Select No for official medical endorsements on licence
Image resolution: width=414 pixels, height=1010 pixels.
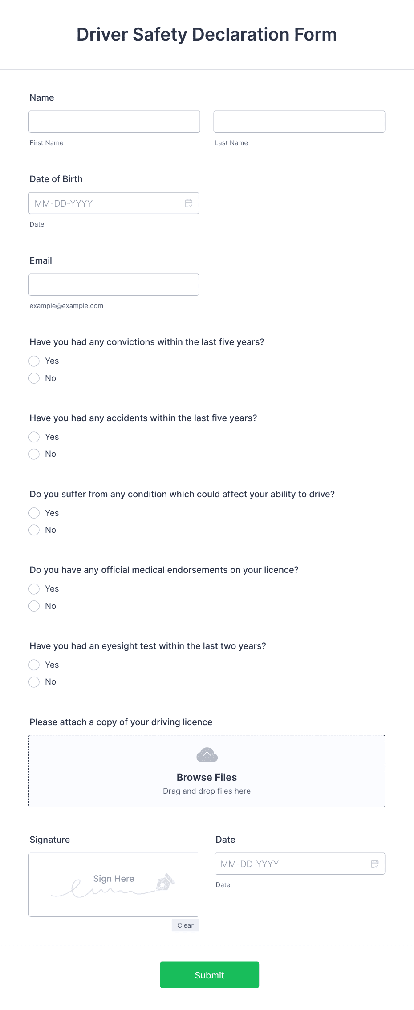tap(34, 606)
